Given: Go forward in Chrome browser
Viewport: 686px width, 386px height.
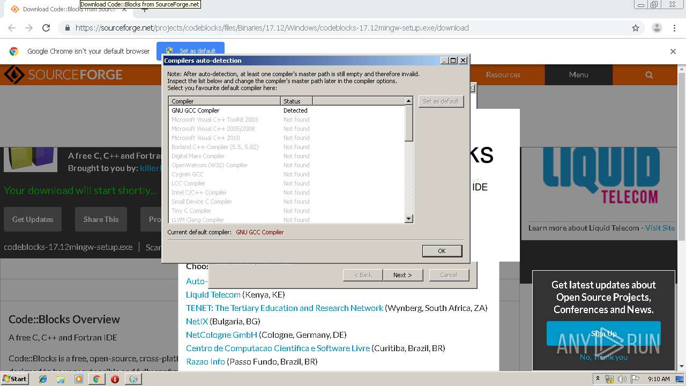Looking at the screenshot, I should coord(29,28).
